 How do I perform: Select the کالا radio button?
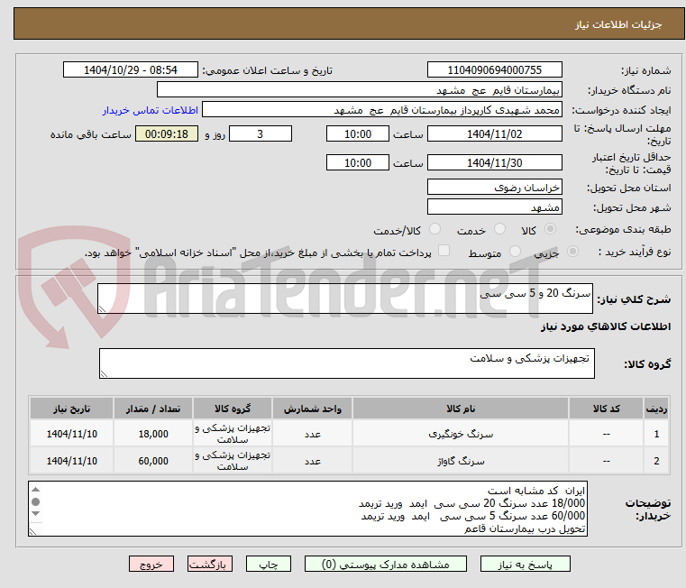551,229
